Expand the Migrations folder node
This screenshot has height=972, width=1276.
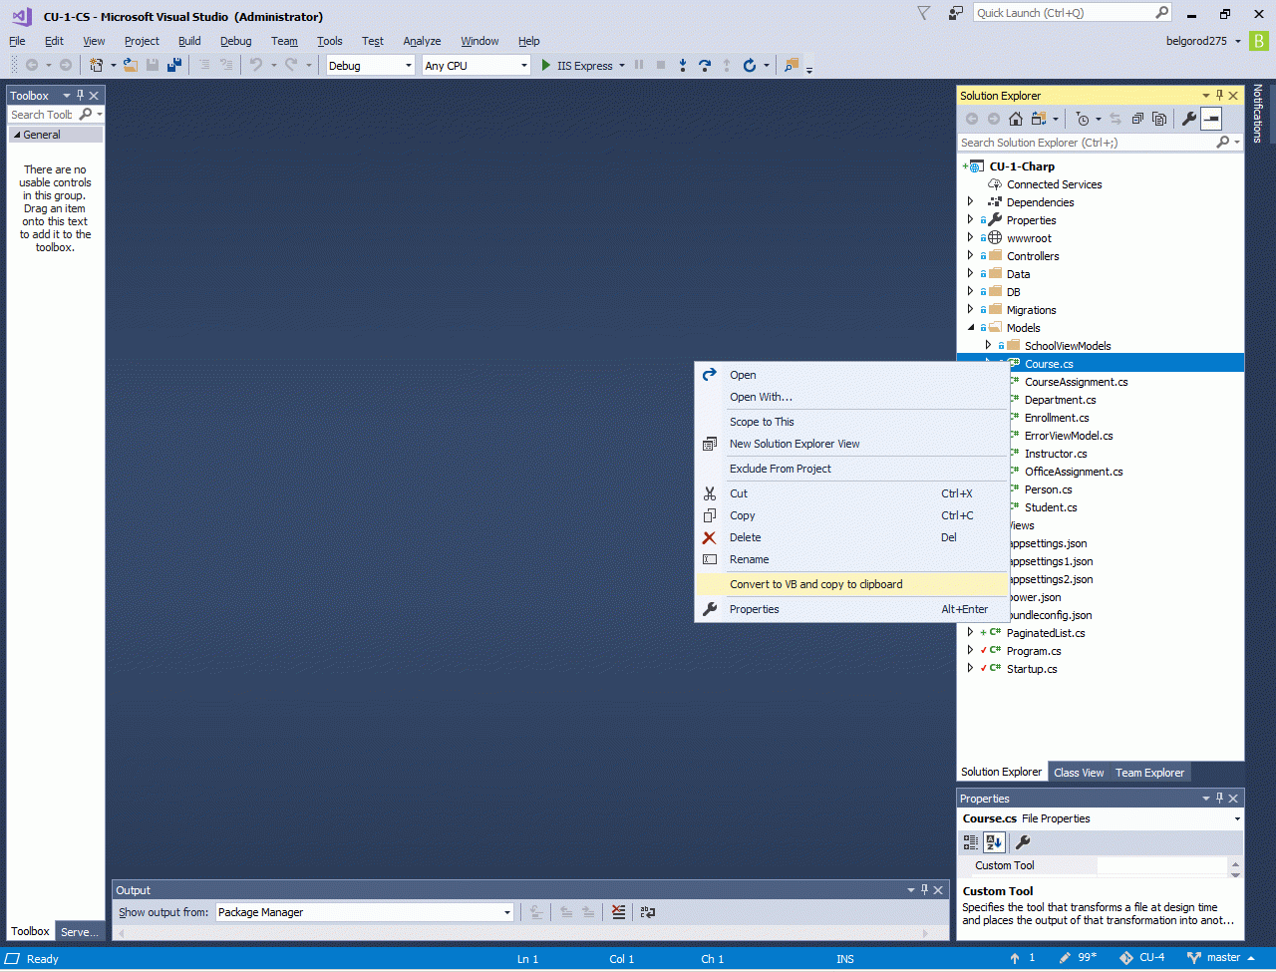tap(970, 310)
